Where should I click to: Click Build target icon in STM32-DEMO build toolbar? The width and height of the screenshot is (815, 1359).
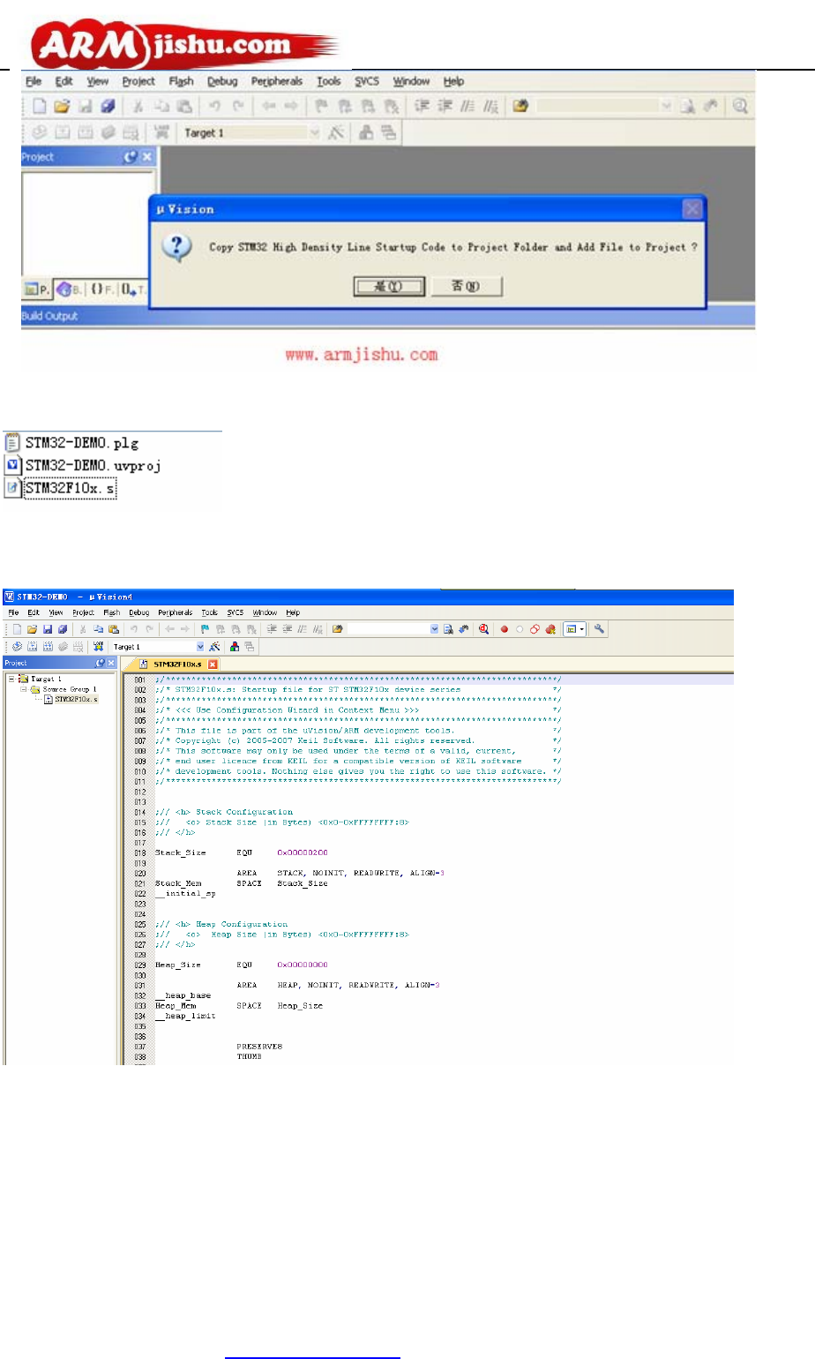pos(32,647)
